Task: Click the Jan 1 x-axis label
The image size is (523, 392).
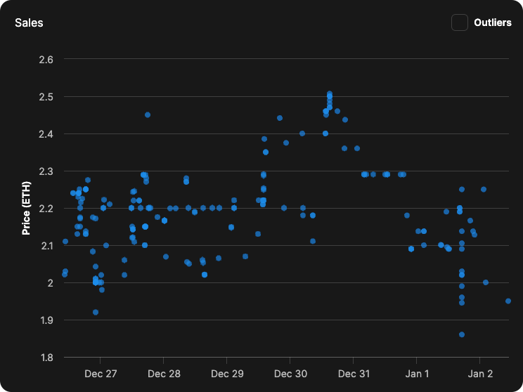Action: (418, 373)
